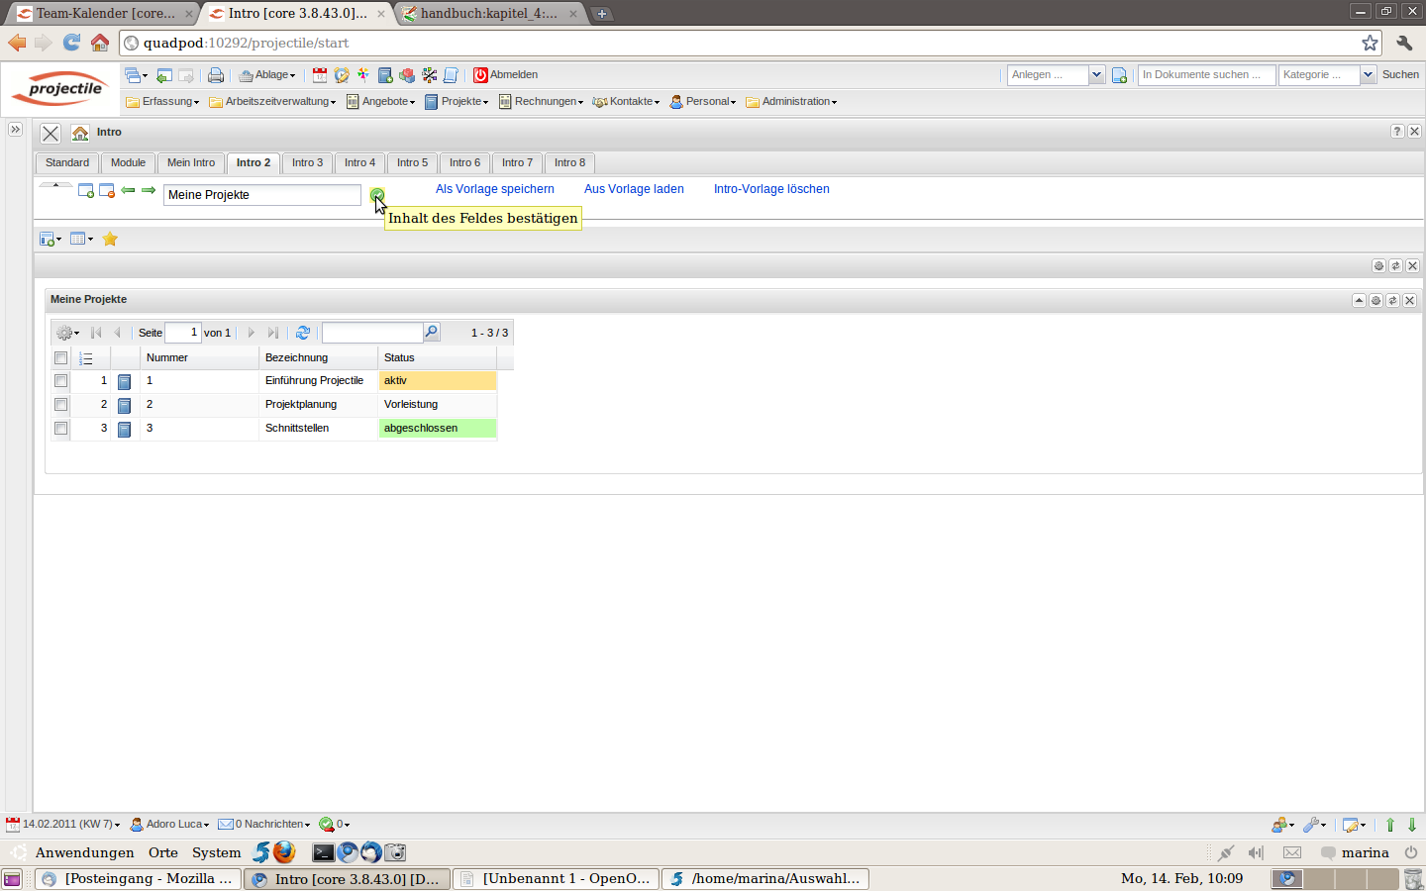The height and width of the screenshot is (891, 1426).
Task: Open the Erfassung menu
Action: (162, 102)
